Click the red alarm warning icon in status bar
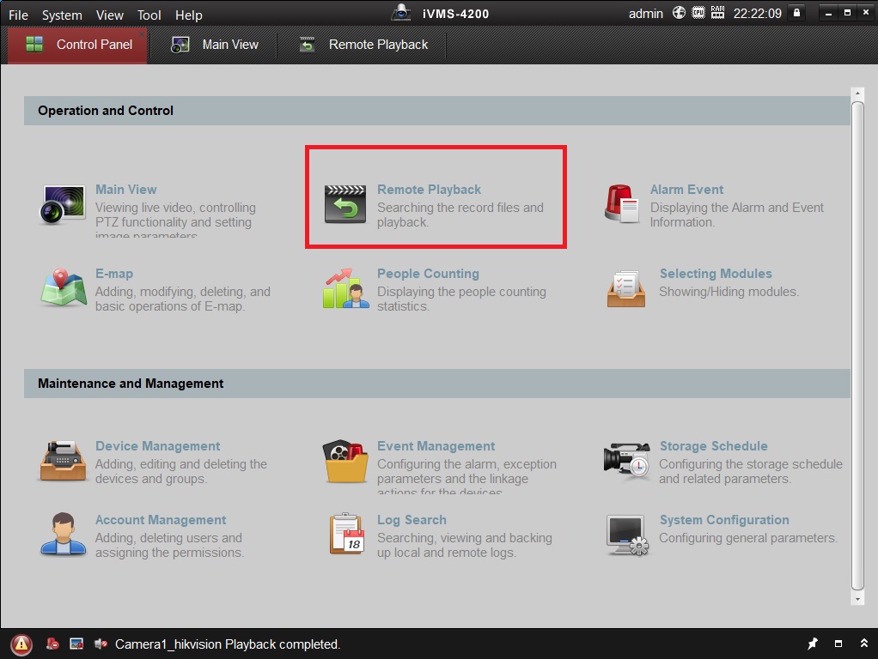Image resolution: width=878 pixels, height=659 pixels. pos(21,644)
